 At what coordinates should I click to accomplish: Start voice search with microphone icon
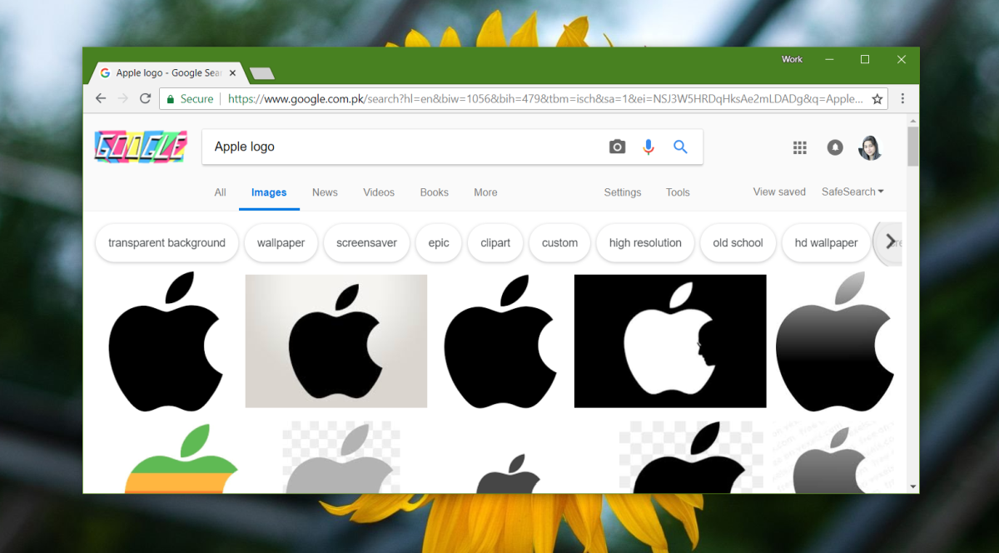pos(649,147)
